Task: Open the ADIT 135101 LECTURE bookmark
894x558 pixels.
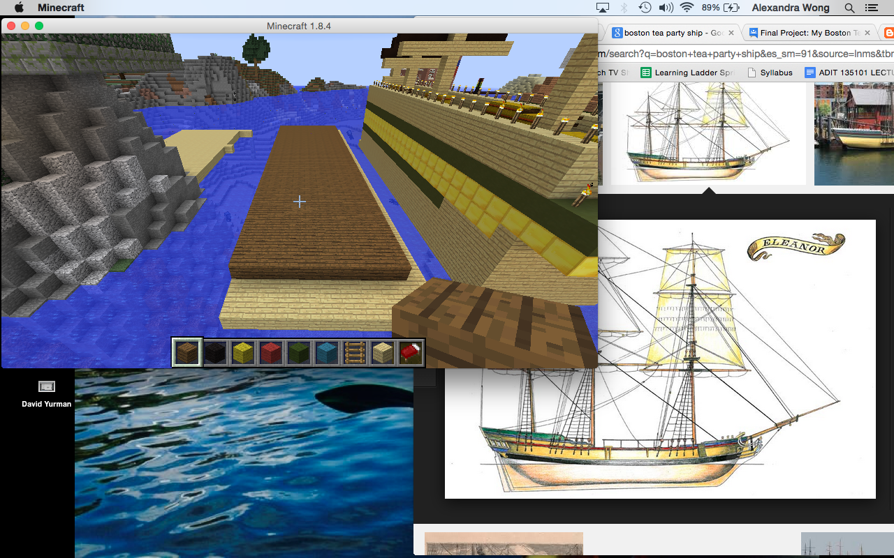Action: [x=849, y=73]
